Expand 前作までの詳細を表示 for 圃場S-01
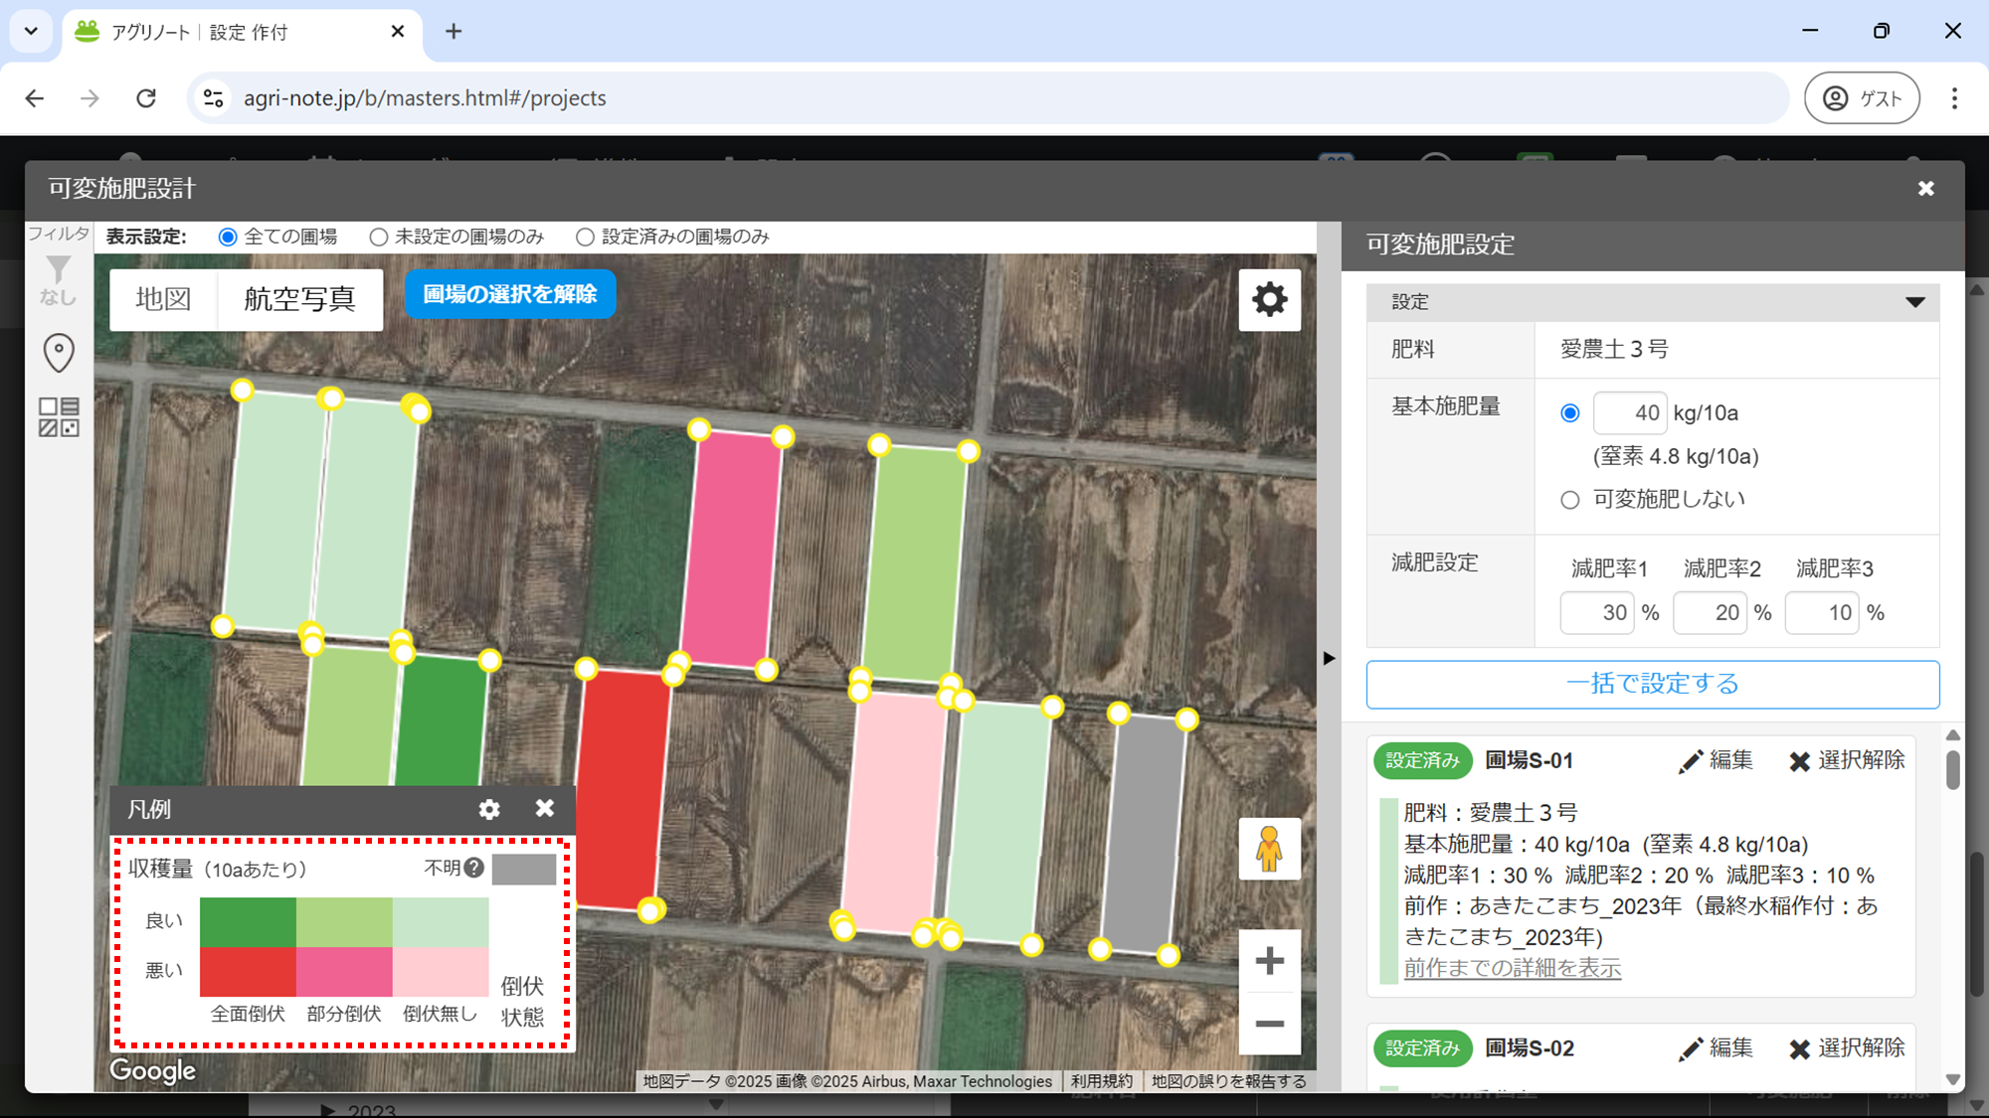Viewport: 1989px width, 1118px height. coord(1512,968)
